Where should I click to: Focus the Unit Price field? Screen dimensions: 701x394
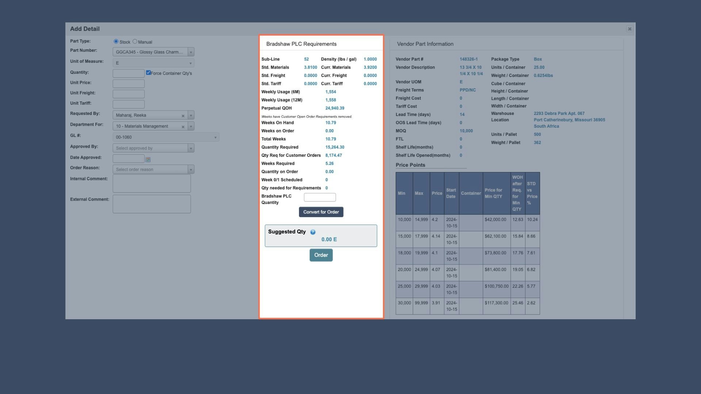[x=129, y=83]
